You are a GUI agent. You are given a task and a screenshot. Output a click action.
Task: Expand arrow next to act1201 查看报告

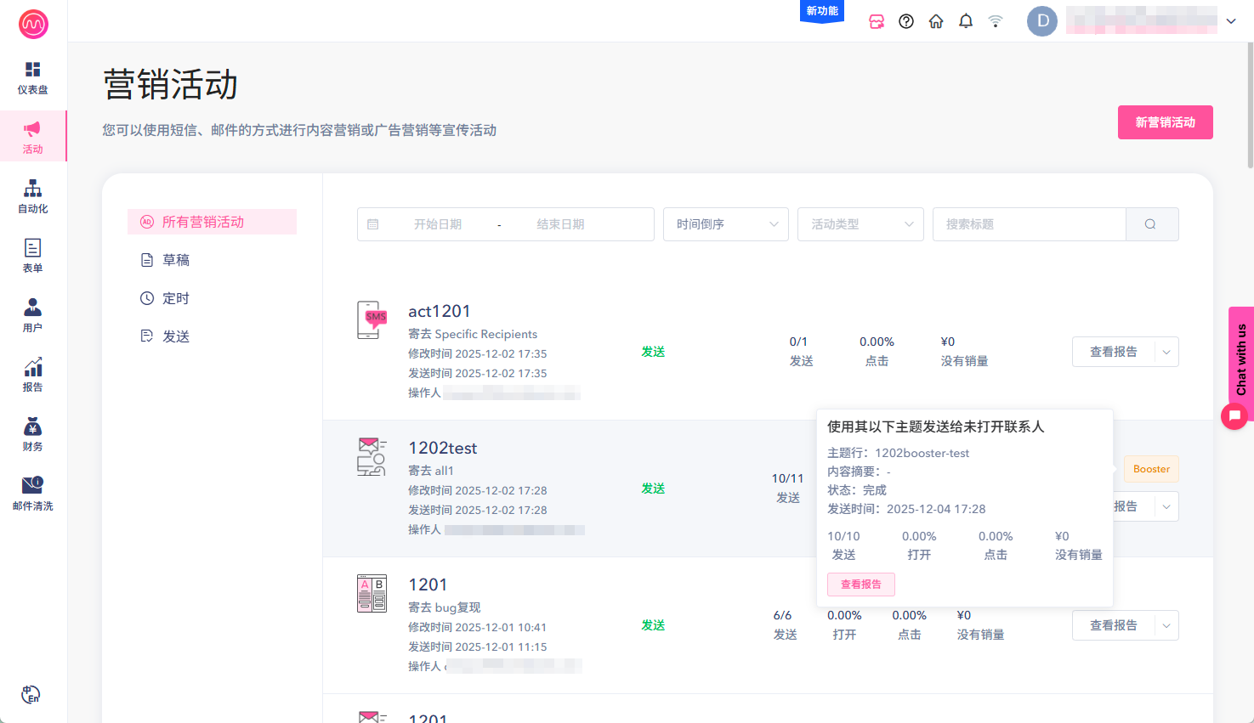1166,352
